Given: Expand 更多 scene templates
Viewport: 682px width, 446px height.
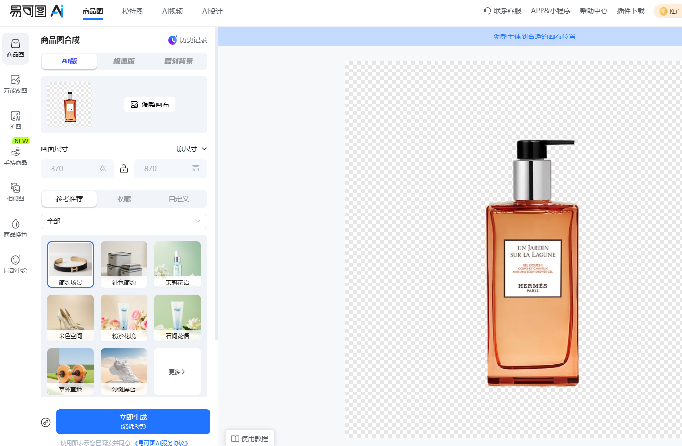Looking at the screenshot, I should 177,372.
